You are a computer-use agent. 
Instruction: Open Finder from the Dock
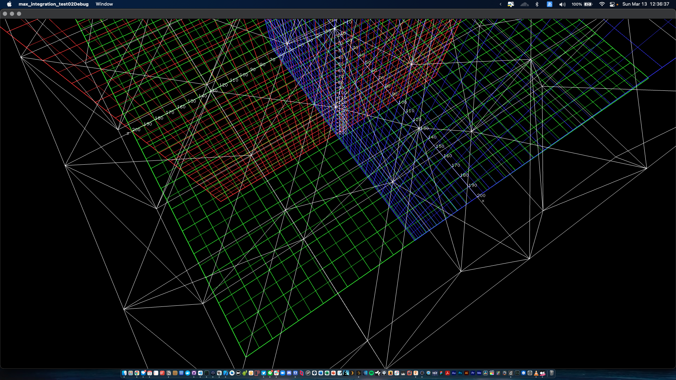(124, 373)
